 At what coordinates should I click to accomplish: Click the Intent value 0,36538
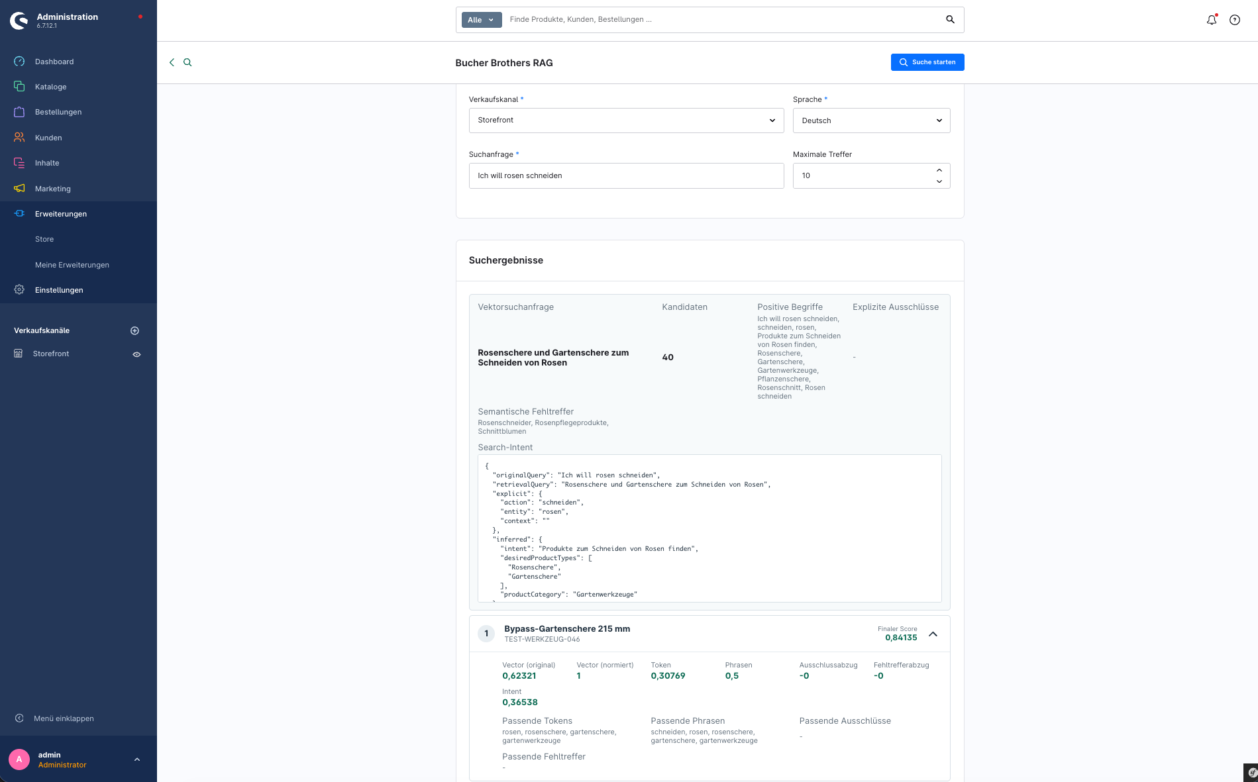click(x=520, y=703)
